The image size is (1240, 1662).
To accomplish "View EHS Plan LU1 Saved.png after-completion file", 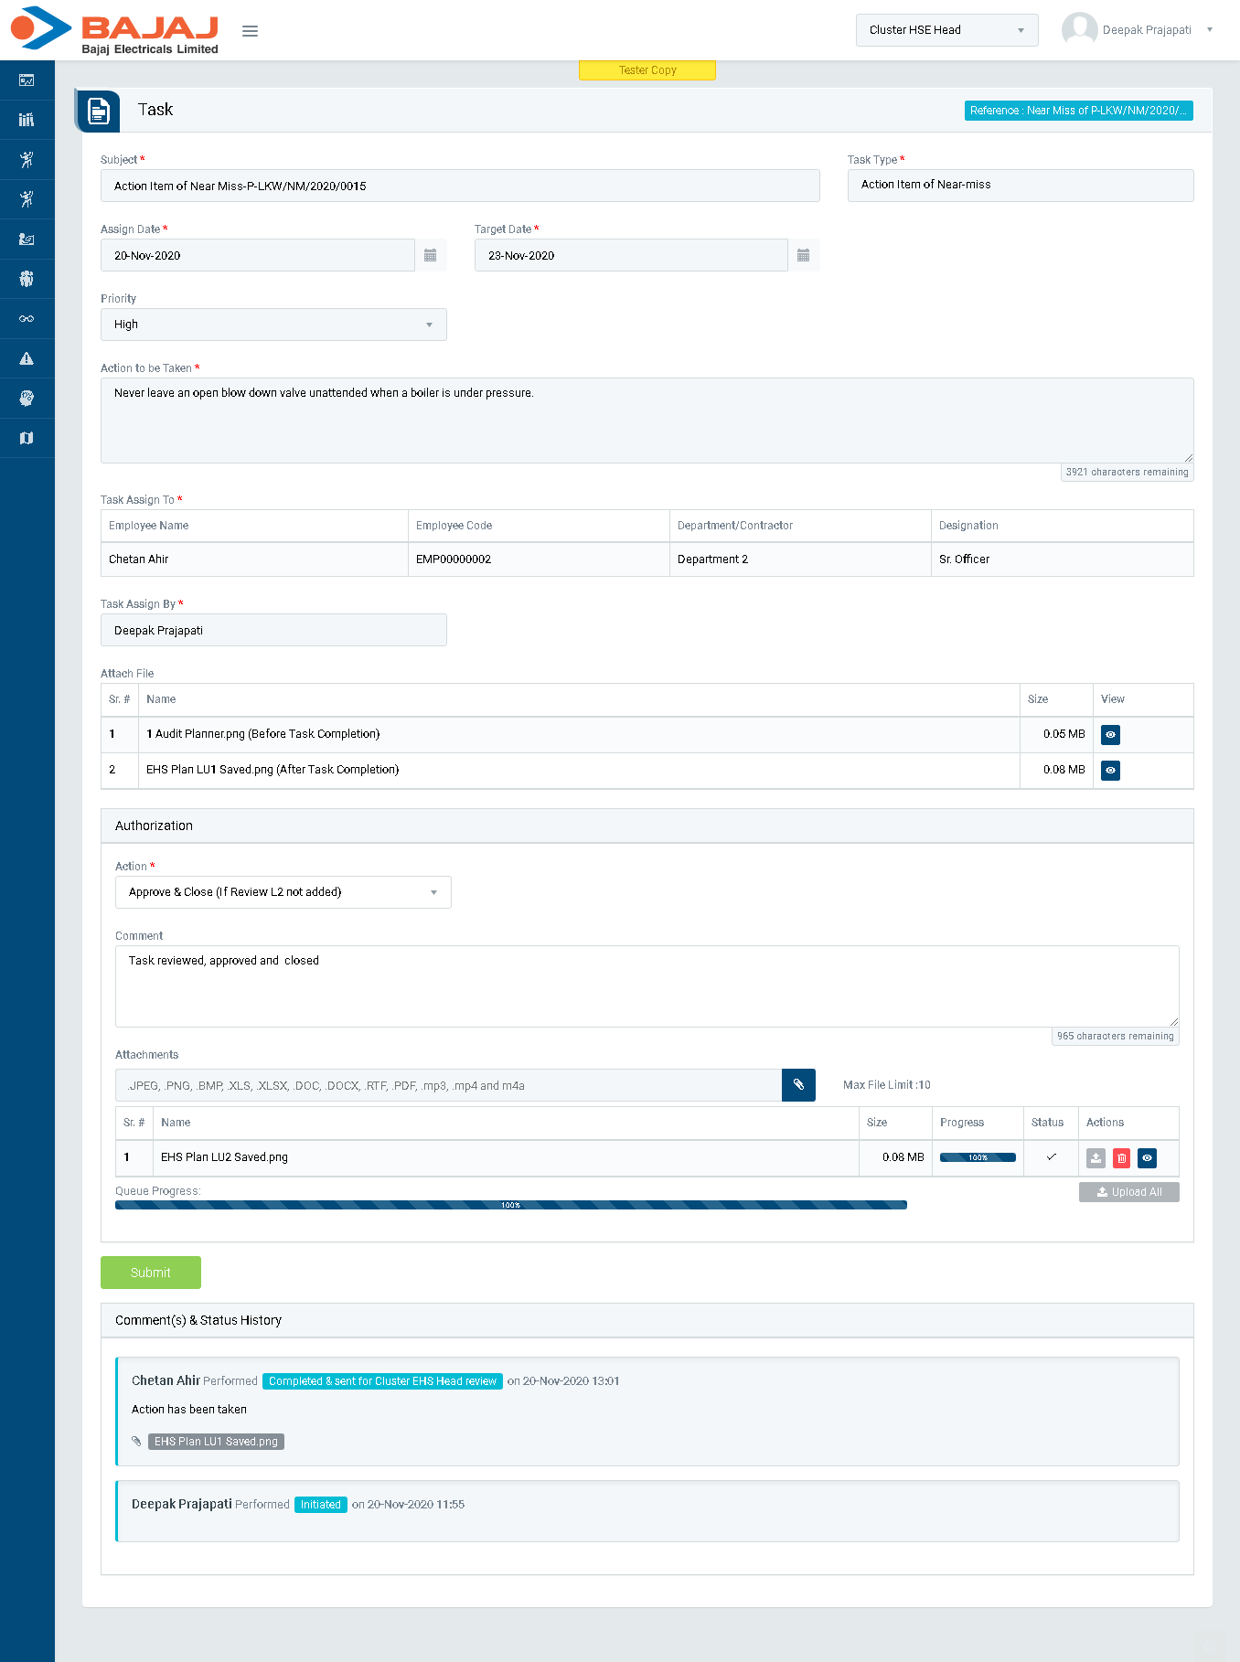I will click(x=1110, y=771).
